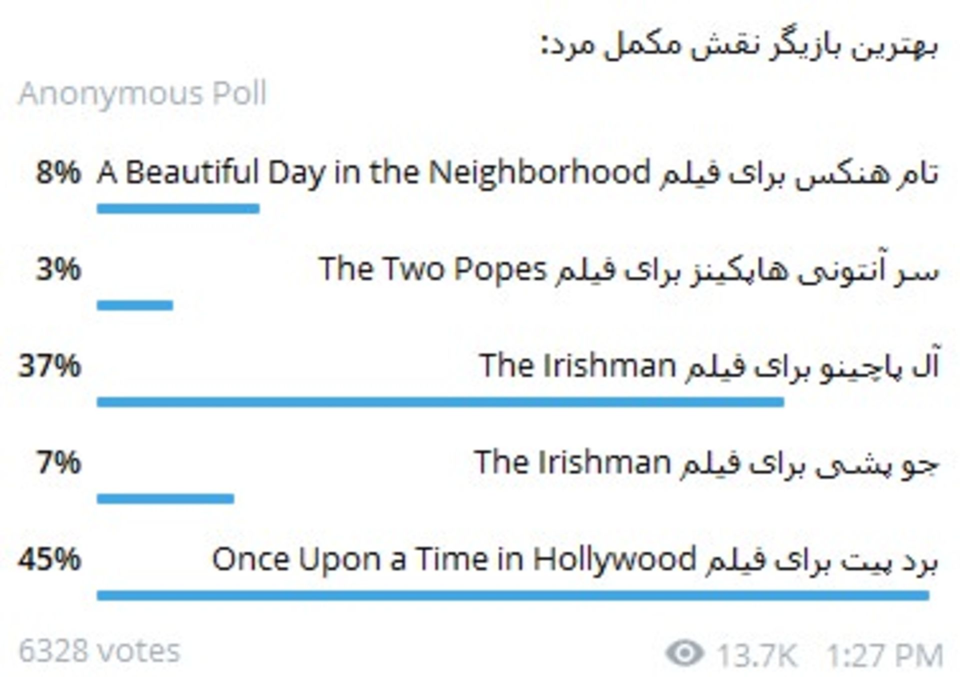Click the 37% result bar
Image resolution: width=960 pixels, height=677 pixels.
click(440, 402)
